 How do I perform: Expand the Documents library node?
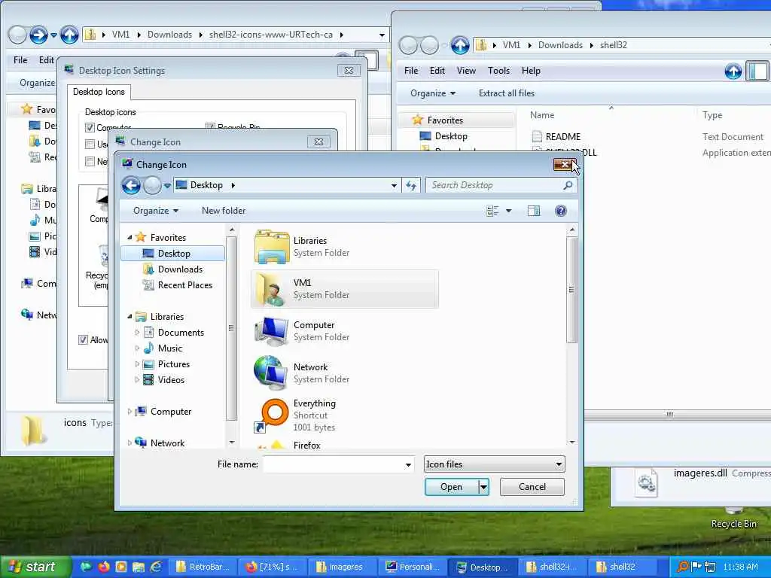[x=137, y=333]
